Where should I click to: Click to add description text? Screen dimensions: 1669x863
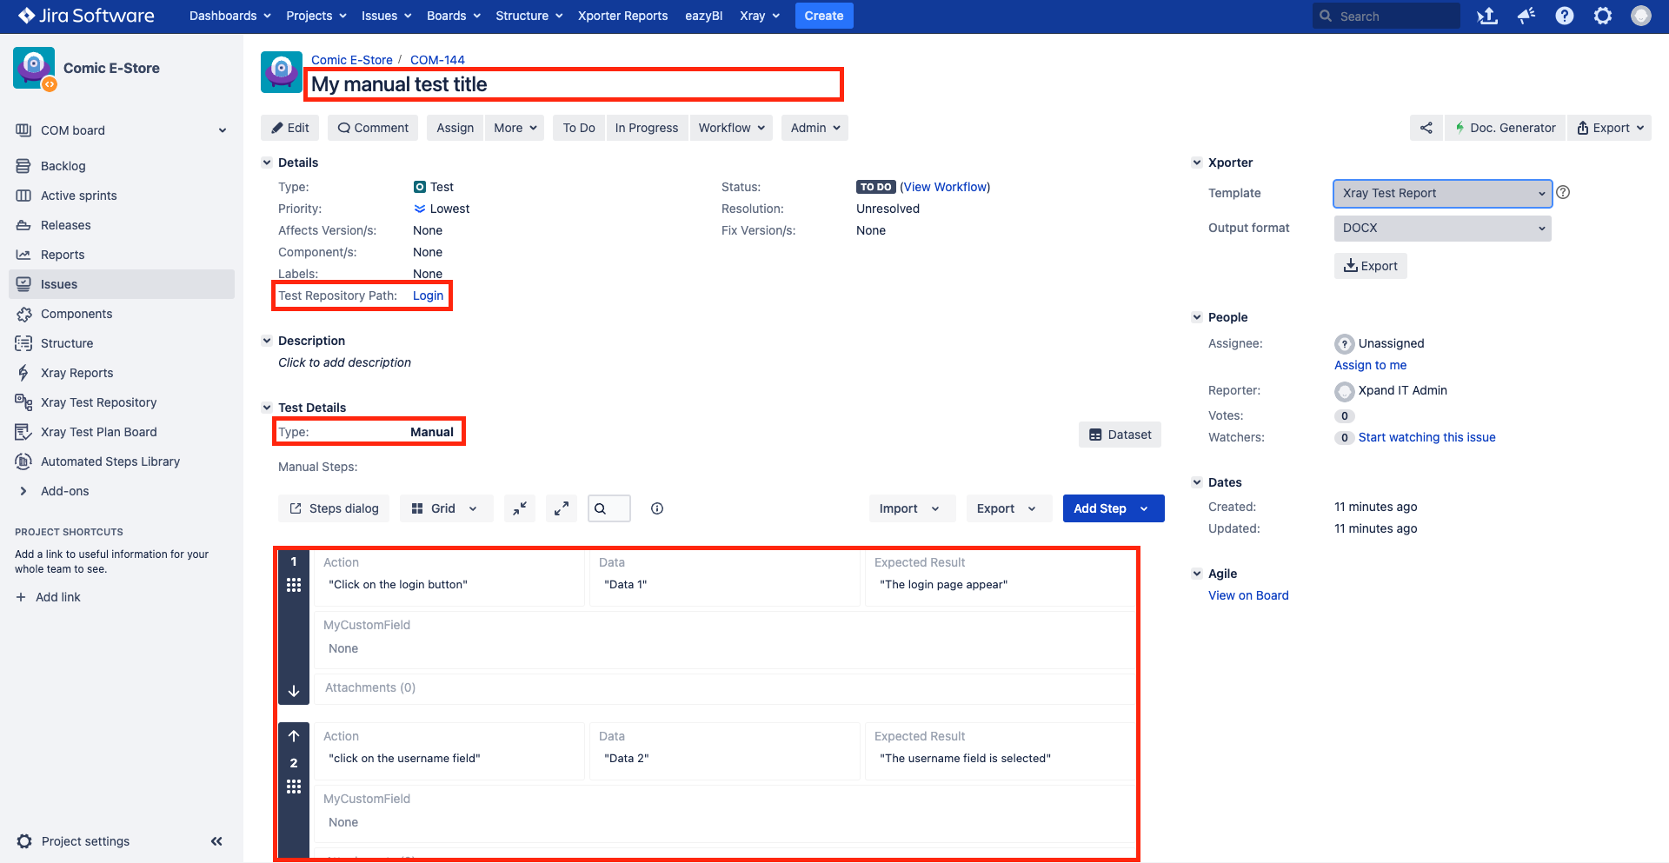click(x=344, y=362)
